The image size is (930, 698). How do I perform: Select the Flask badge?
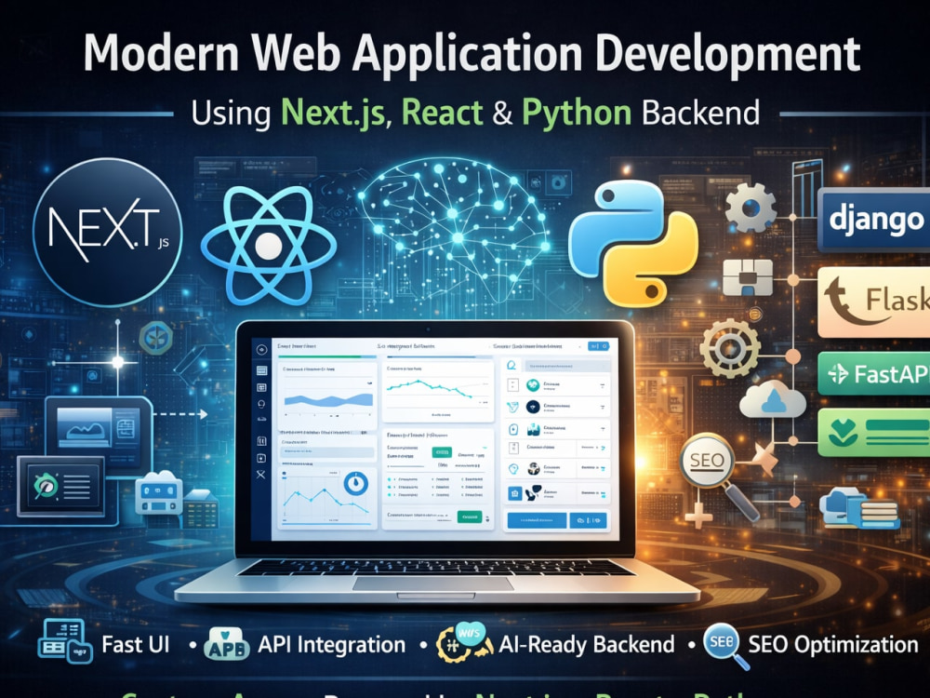pyautogui.click(x=873, y=302)
